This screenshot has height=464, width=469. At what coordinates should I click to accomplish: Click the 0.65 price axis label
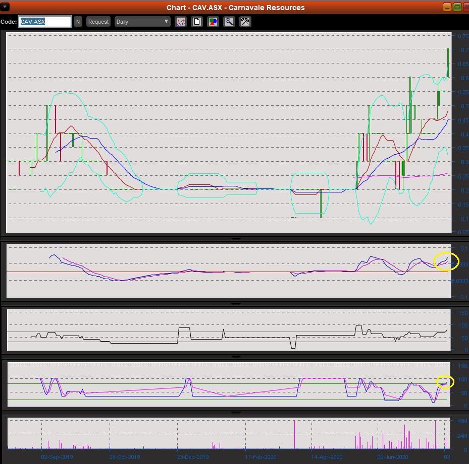463,64
